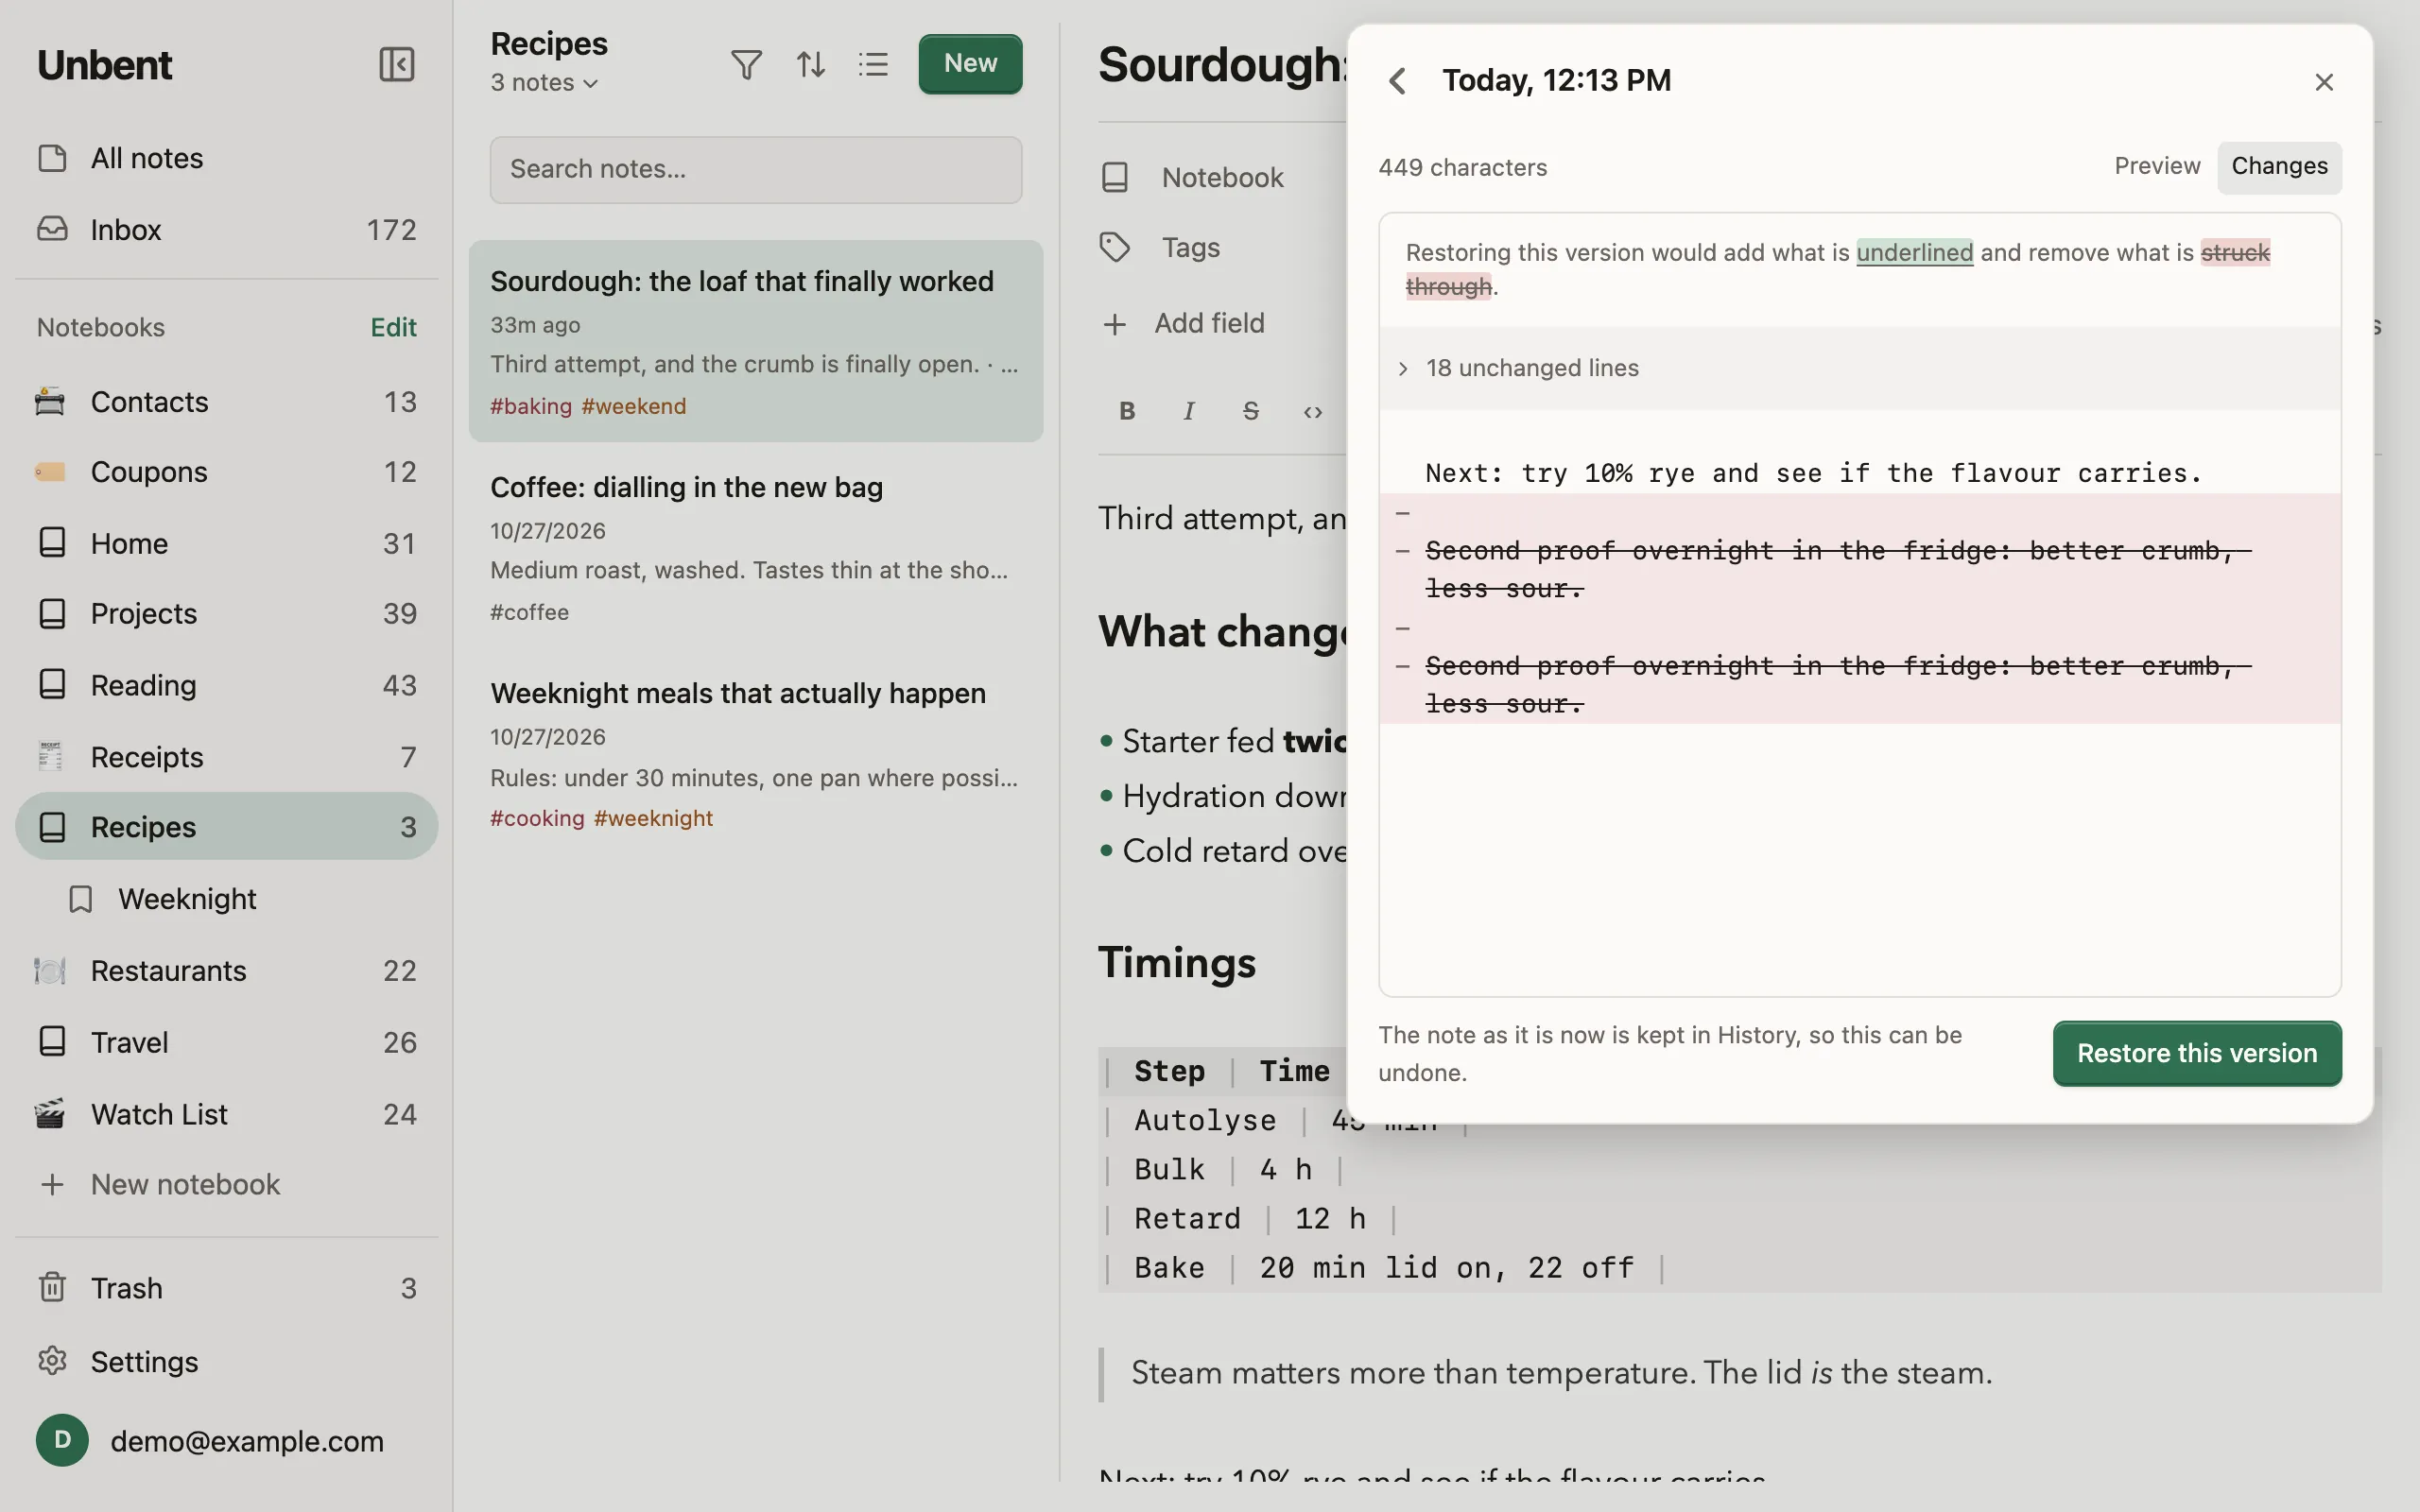Image resolution: width=2420 pixels, height=1512 pixels.
Task: Open the Weeknight bookmark under Recipes
Action: point(227,899)
